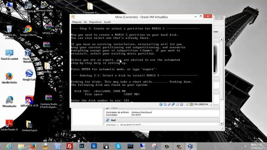Click the up arrow of Manager scrollbar
The image size is (267, 150).
[x=222, y=39]
